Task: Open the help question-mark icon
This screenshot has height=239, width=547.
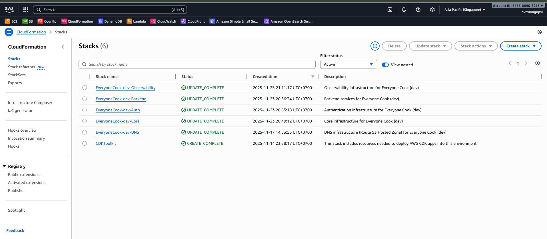Action: click(x=418, y=10)
